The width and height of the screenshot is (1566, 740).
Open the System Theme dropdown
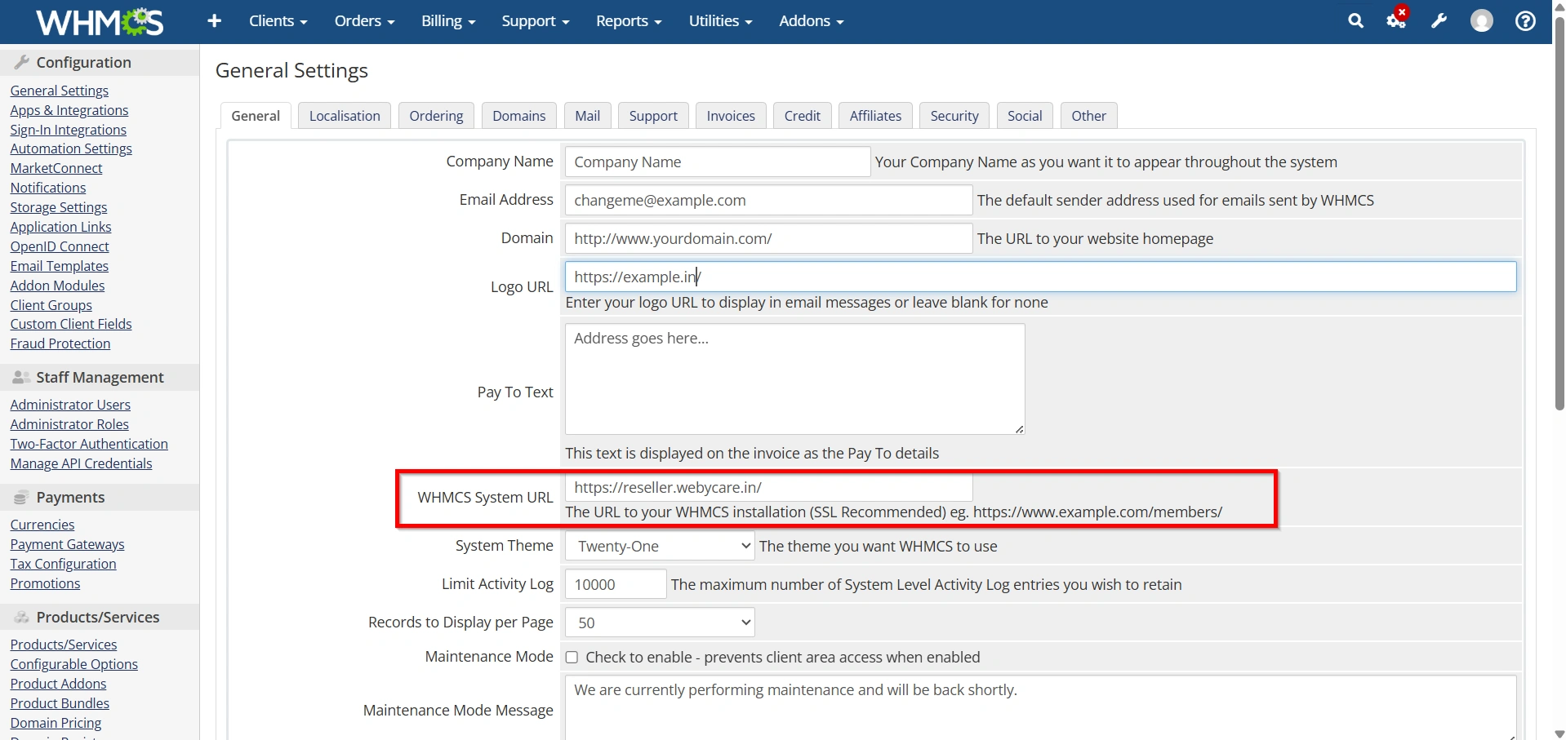(660, 546)
